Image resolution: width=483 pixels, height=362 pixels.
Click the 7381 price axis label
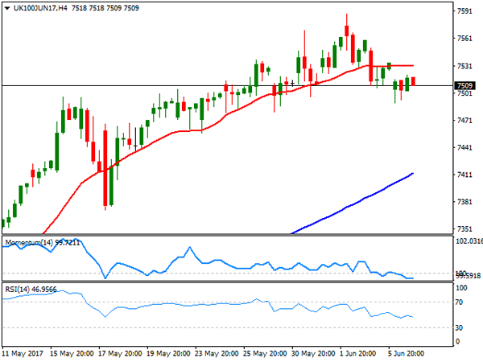[x=464, y=202]
